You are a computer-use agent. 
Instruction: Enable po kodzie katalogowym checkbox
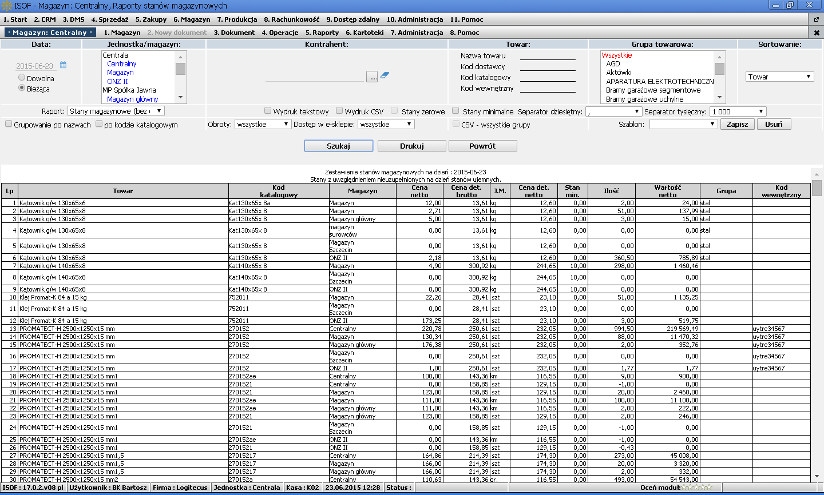coord(99,124)
